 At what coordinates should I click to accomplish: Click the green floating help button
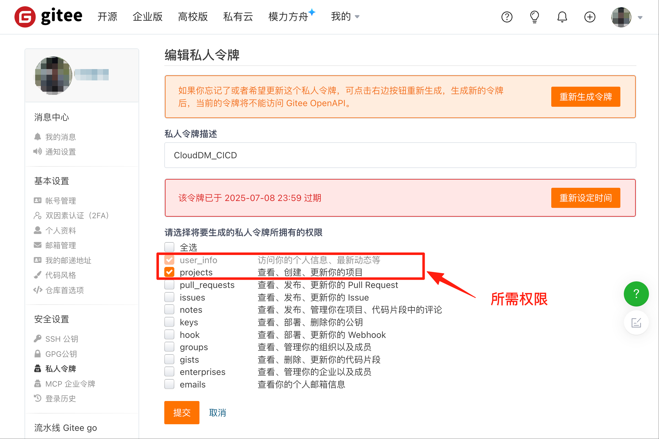636,294
